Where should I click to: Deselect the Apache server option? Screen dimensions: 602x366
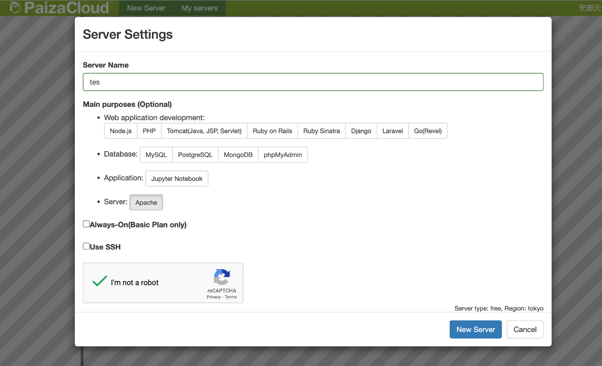(x=146, y=202)
